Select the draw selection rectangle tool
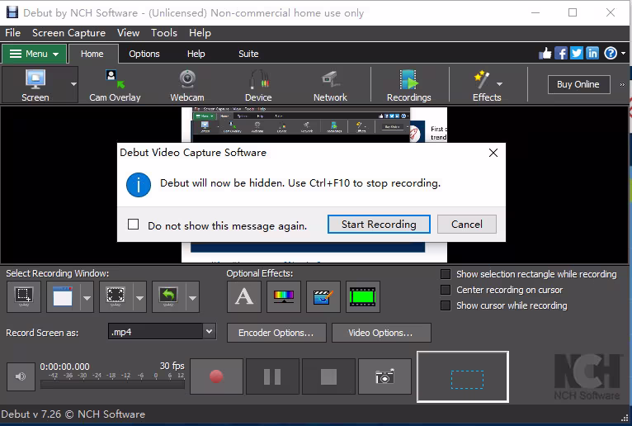Image resolution: width=632 pixels, height=426 pixels. pos(24,297)
